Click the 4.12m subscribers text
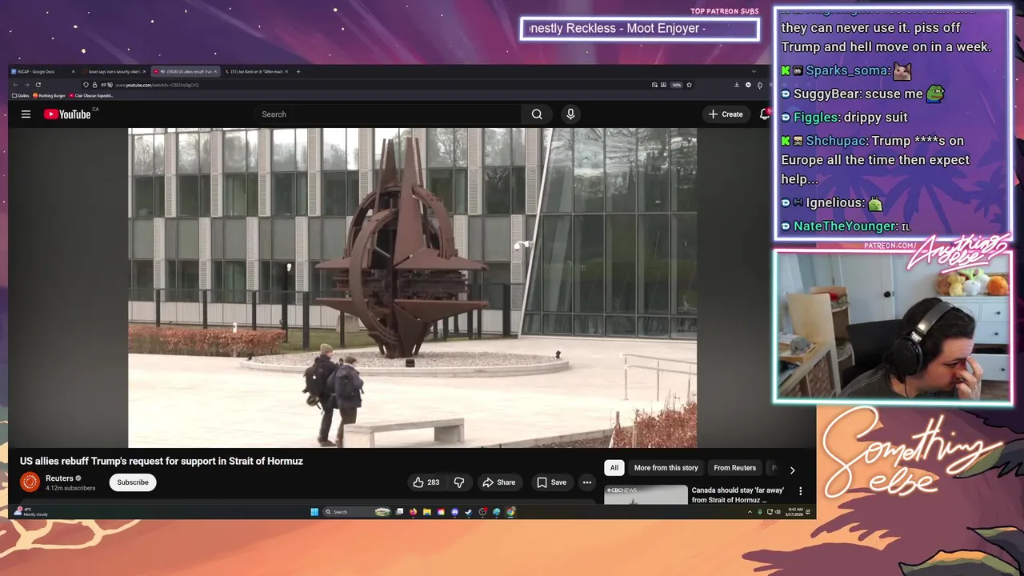The height and width of the screenshot is (576, 1024). pos(70,488)
